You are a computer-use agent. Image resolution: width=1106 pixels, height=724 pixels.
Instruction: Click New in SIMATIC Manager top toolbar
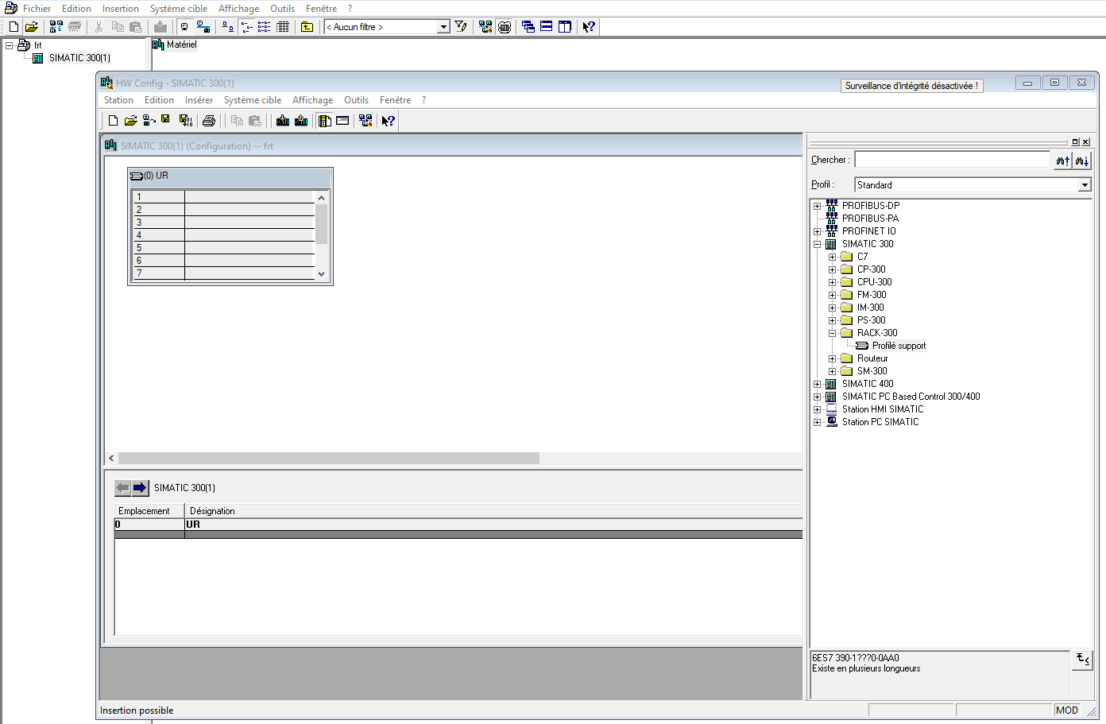tap(14, 26)
